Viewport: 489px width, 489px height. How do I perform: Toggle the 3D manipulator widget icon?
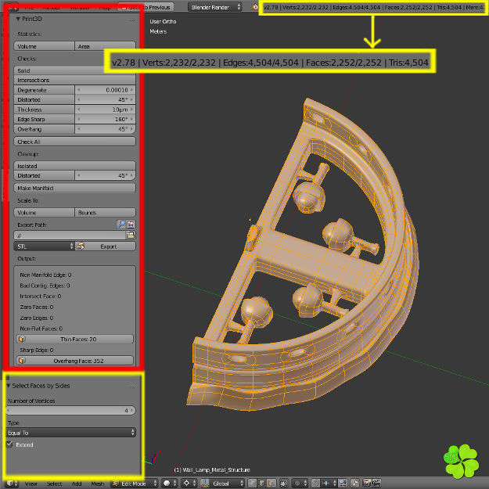click(205, 483)
